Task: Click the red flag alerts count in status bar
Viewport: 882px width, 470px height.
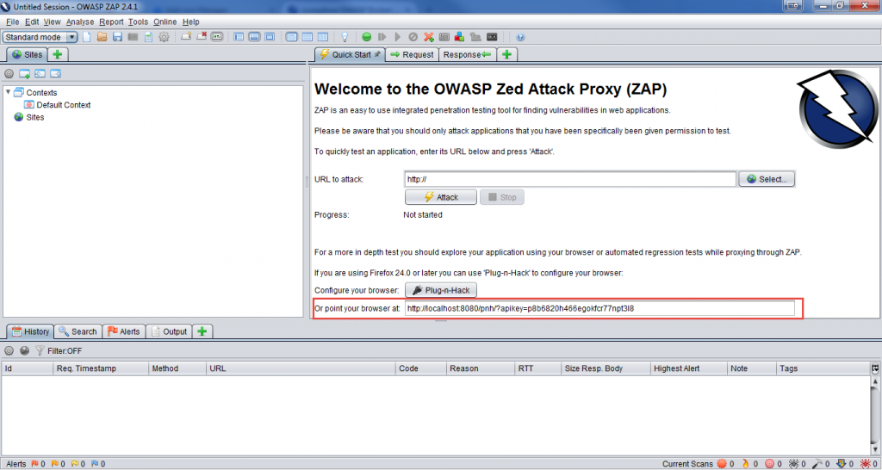Action: pyautogui.click(x=36, y=464)
